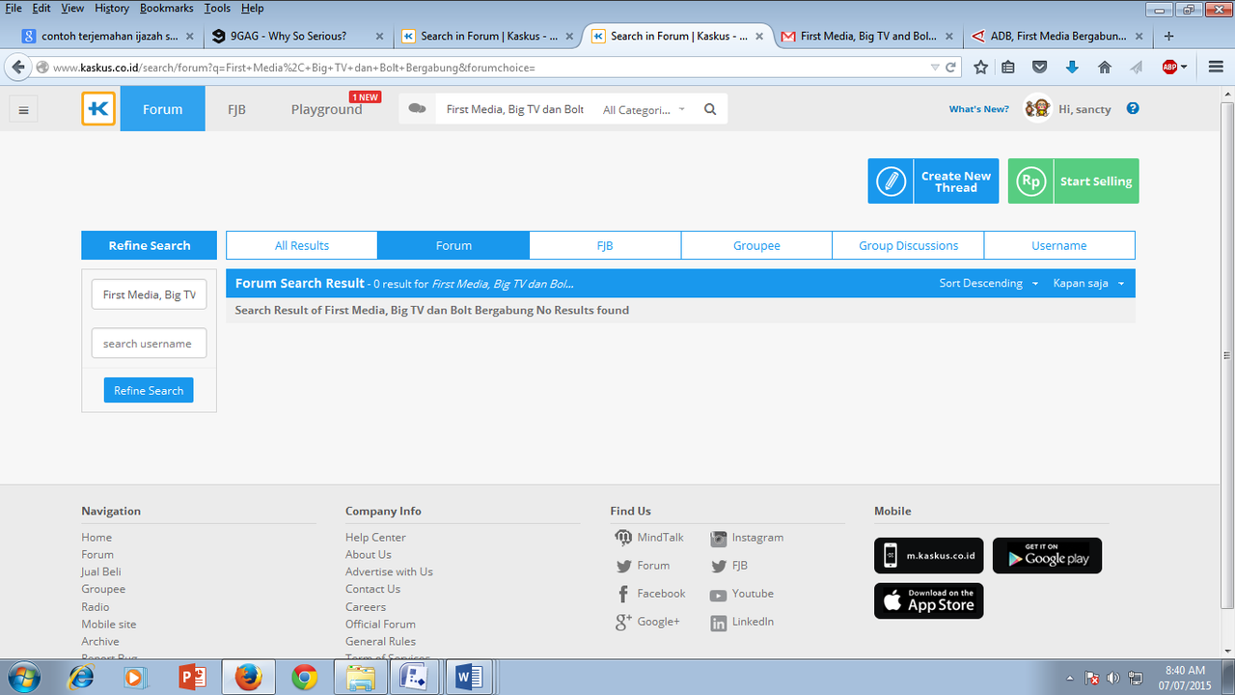Click the search username field

(149, 344)
